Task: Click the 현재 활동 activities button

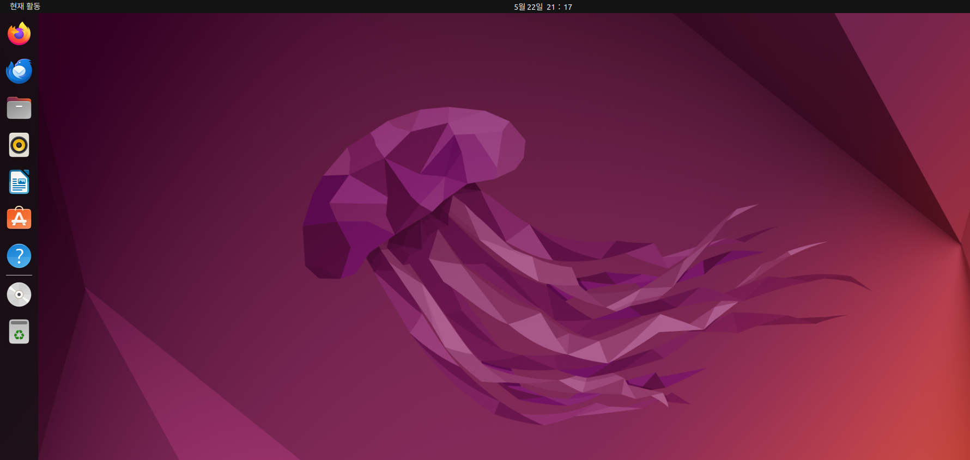Action: click(x=25, y=7)
